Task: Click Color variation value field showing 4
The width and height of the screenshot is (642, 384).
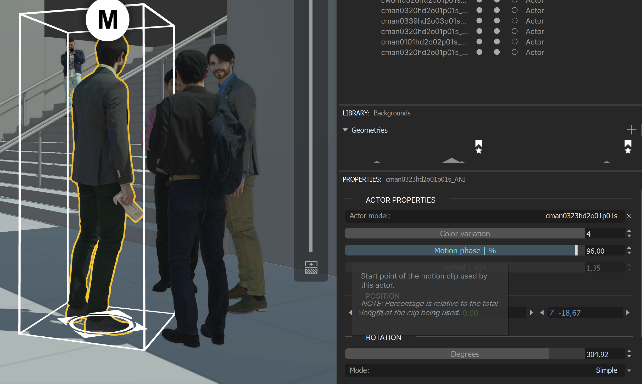Action: coord(605,233)
